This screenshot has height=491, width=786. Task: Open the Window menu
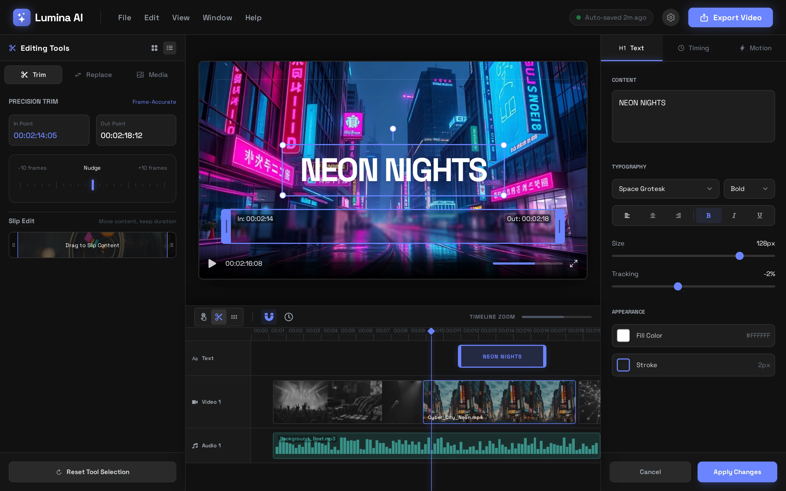coord(217,17)
